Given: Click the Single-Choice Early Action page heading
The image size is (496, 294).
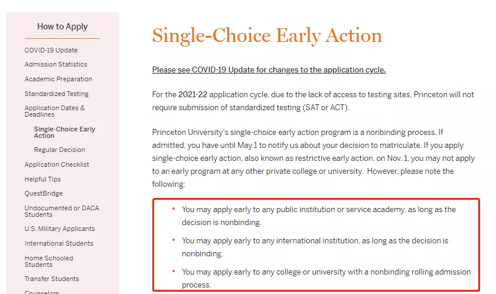Looking at the screenshot, I should (267, 35).
